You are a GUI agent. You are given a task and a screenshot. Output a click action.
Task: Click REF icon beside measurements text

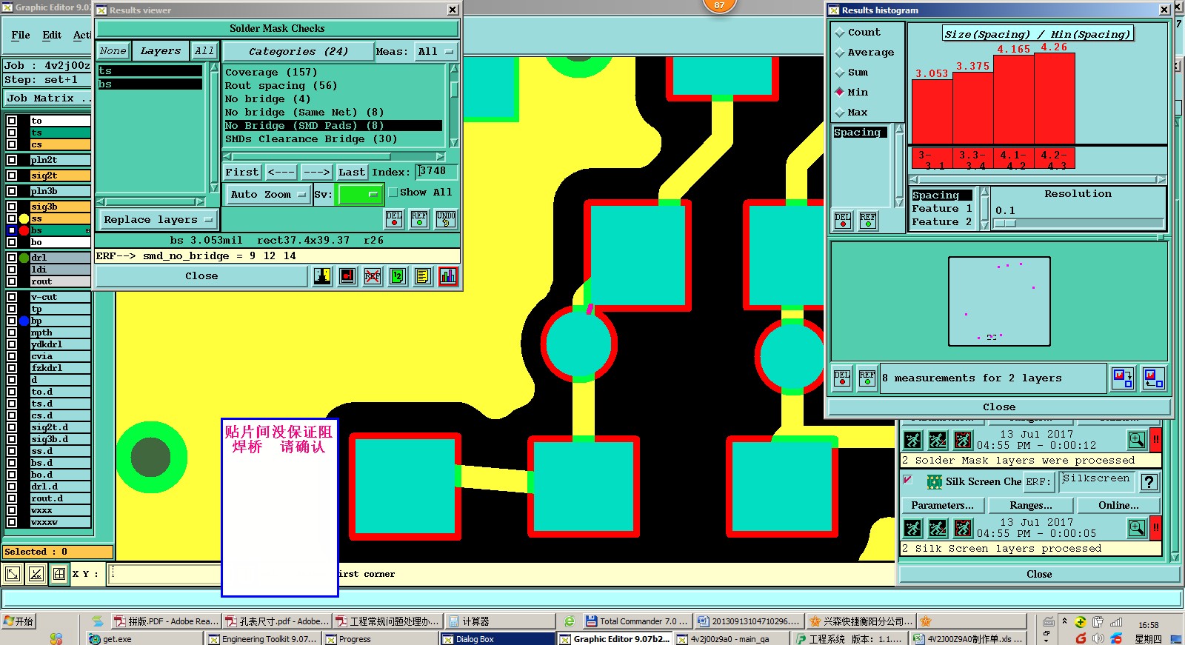coord(867,378)
